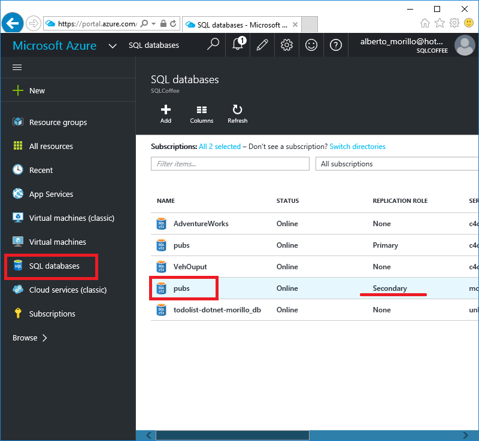Open Virtual machines in sidebar
This screenshot has width=479, height=441.
click(50, 242)
